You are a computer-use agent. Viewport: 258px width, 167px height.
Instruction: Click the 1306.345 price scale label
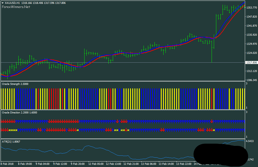coord(251,80)
